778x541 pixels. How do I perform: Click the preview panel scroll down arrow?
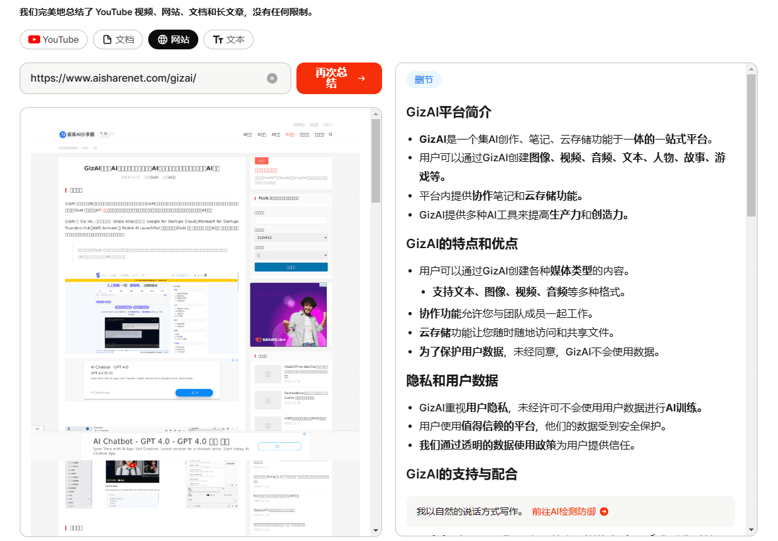click(x=375, y=530)
